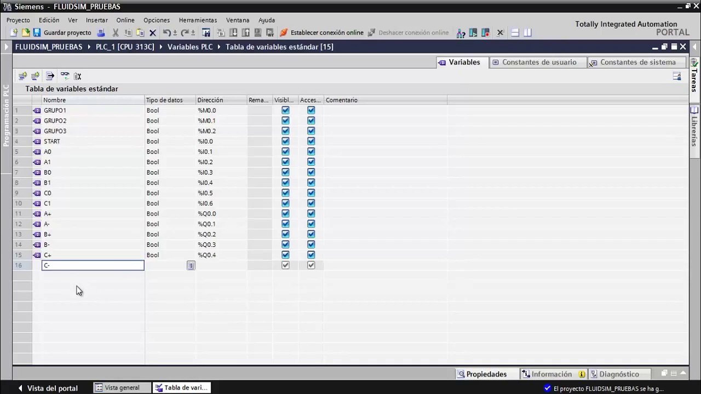
Task: Toggle Visible checkbox for B1 row
Action: (285, 183)
